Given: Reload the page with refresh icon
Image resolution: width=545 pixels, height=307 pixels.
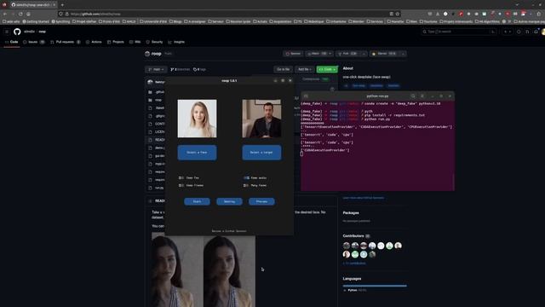Looking at the screenshot, I should click(x=20, y=14).
